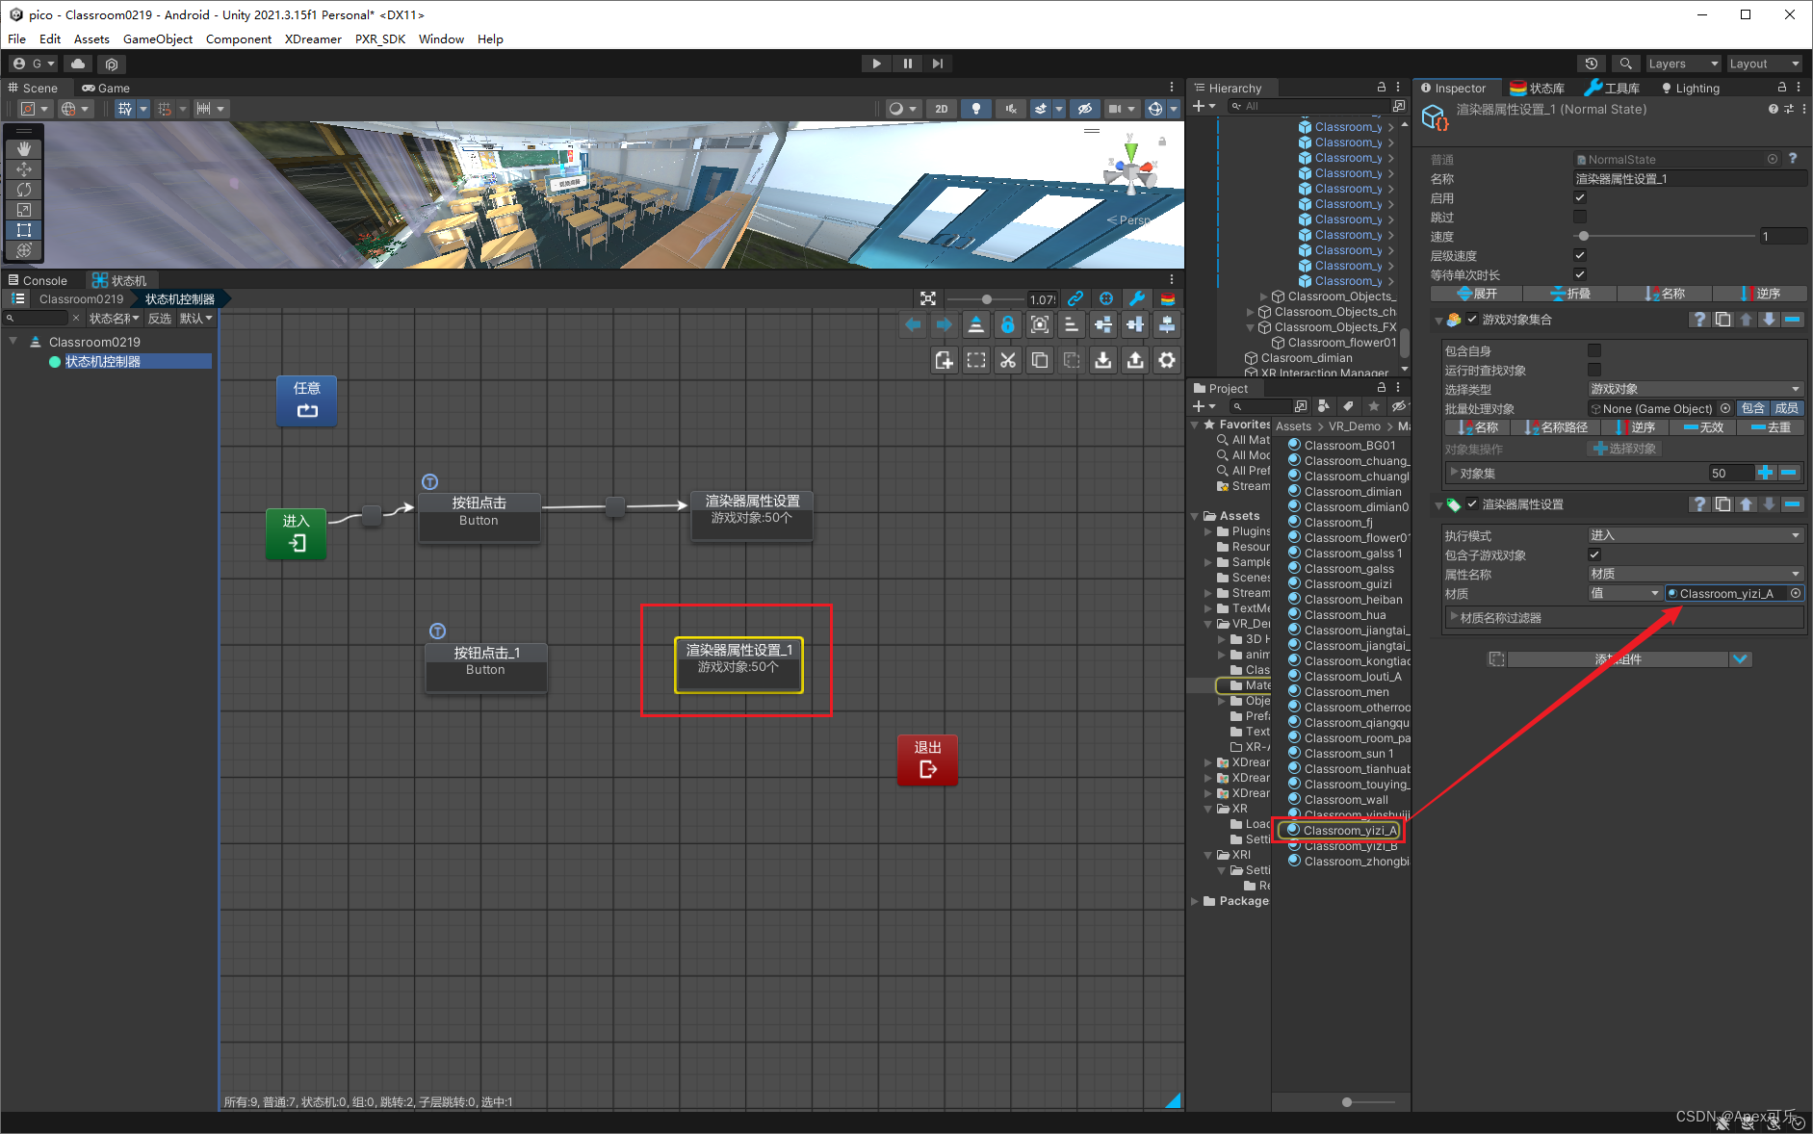
Task: Toggle the 层级速度 checkbox
Action: click(1580, 255)
